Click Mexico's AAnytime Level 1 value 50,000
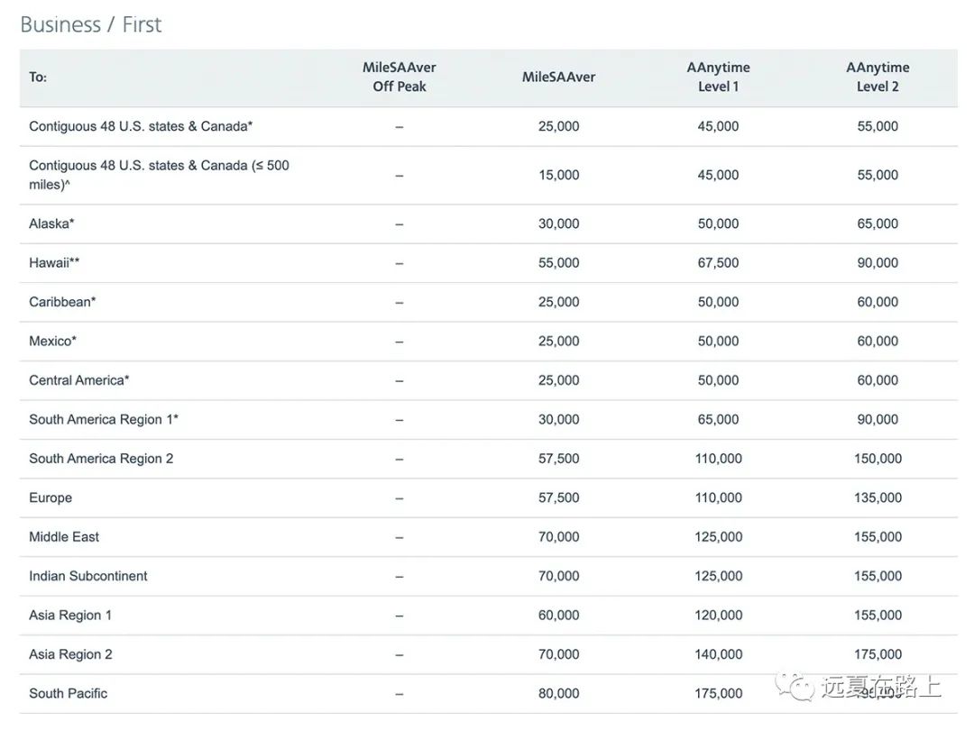 718,341
